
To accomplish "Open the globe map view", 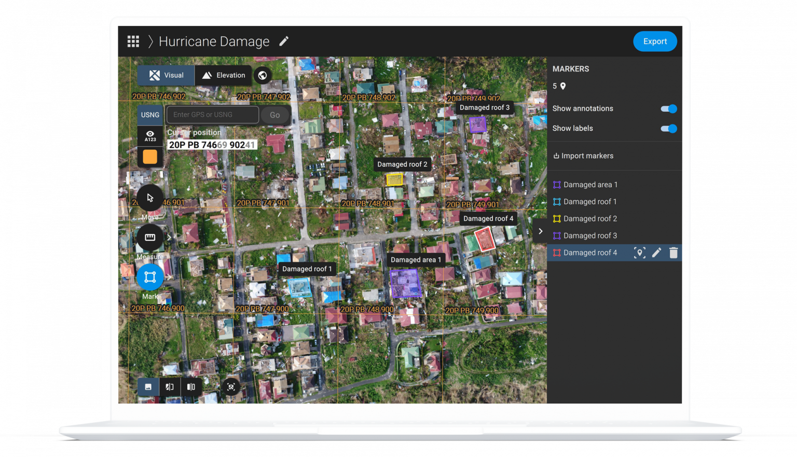I will 263,75.
